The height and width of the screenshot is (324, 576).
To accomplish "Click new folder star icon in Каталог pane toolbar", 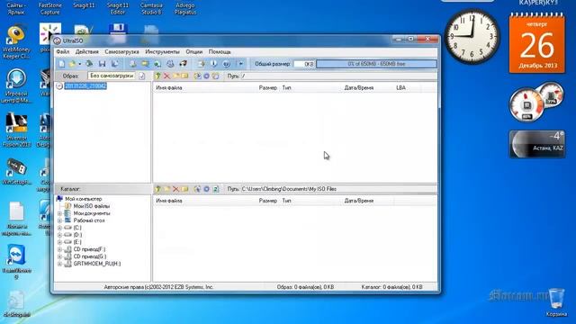I will pyautogui.click(x=166, y=189).
